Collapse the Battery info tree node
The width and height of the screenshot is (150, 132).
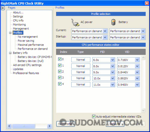10,53
